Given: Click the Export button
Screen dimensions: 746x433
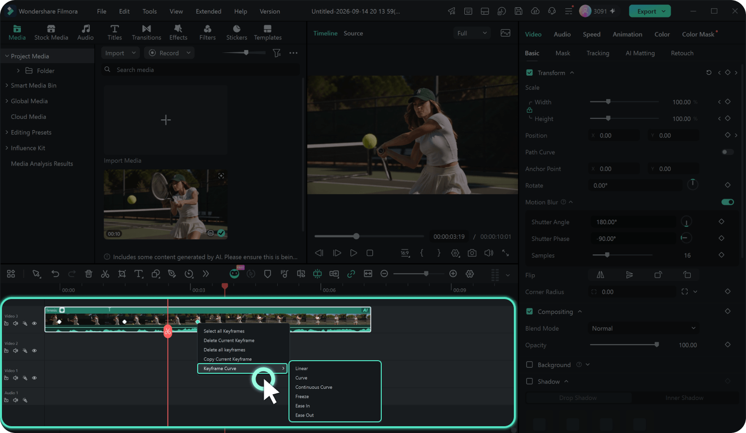Looking at the screenshot, I should pyautogui.click(x=650, y=11).
